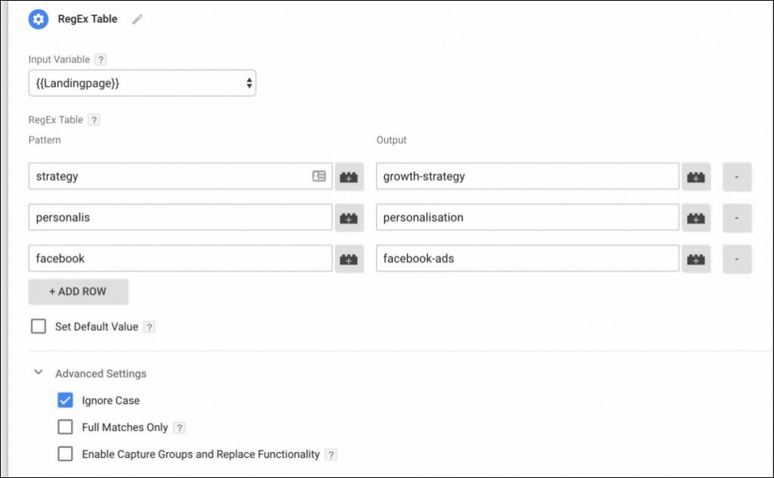Click the facebook-ads output field

point(527,259)
